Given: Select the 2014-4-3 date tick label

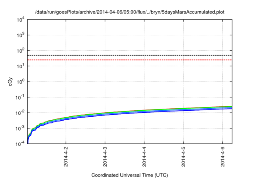Looking at the screenshot, I should coord(105,157).
